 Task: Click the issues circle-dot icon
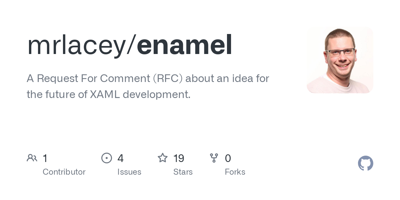(107, 158)
